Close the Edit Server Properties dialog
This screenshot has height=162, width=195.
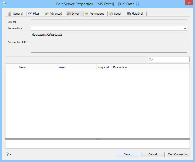point(189,3)
